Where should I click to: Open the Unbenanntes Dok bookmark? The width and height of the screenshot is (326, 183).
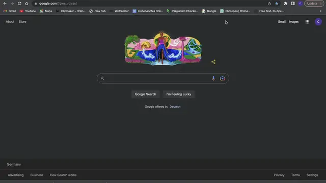click(148, 11)
